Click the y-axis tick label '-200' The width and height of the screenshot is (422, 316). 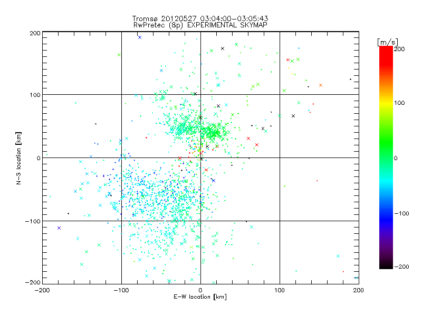[x=33, y=282]
